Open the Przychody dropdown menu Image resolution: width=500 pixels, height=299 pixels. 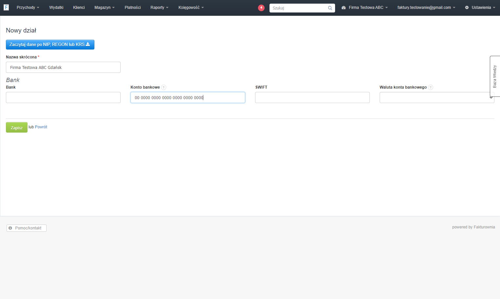click(x=28, y=8)
